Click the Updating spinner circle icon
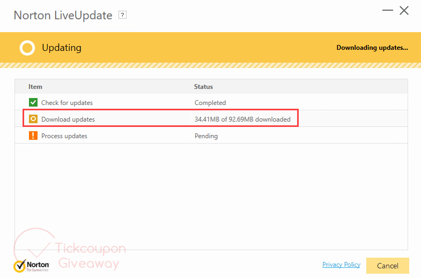421x278 pixels. coord(27,48)
